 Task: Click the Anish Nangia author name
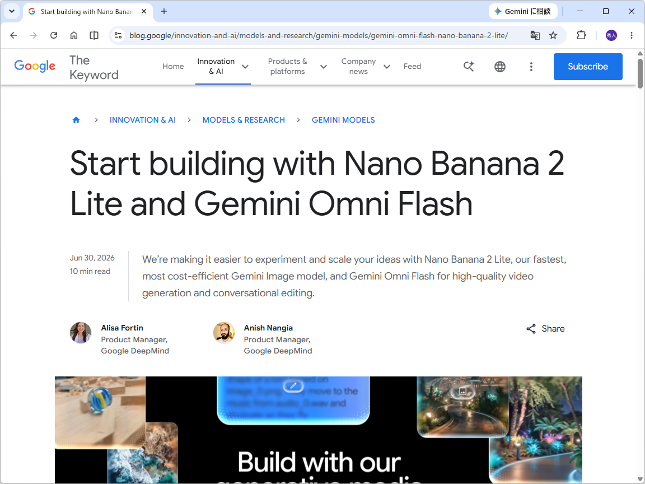click(268, 328)
